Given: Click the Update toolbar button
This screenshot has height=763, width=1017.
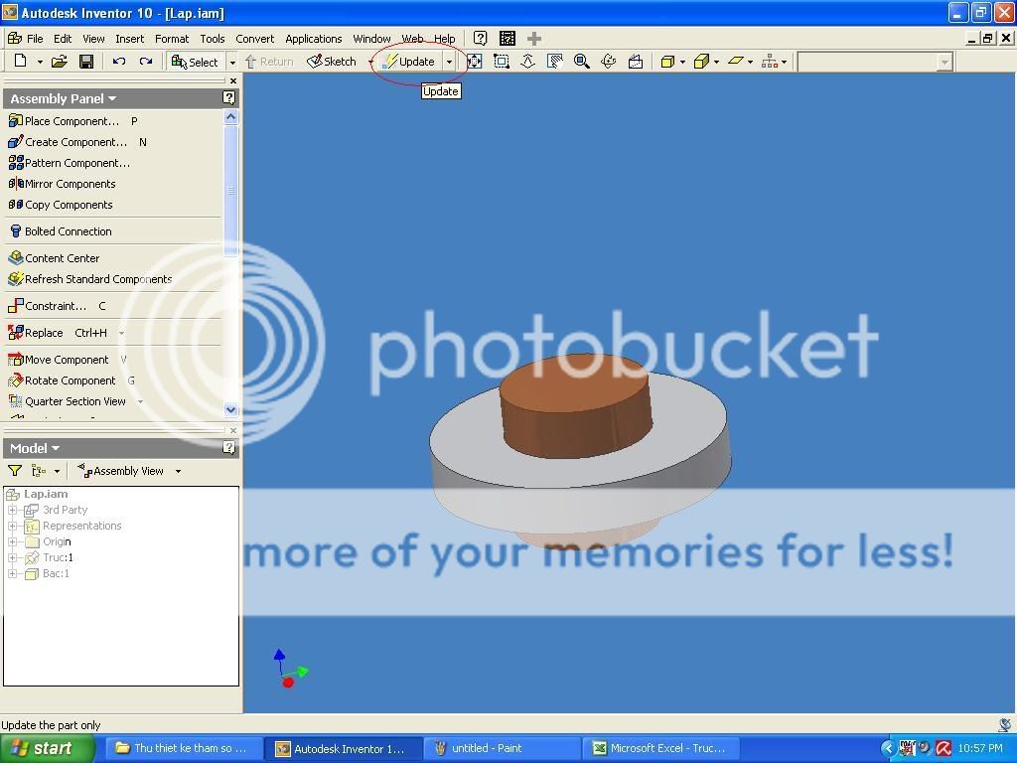Looking at the screenshot, I should click(408, 62).
